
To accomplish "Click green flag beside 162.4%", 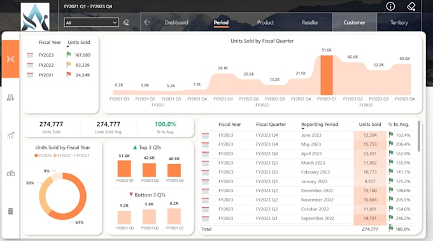I will [x=391, y=135].
